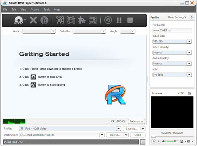
Task: Mute the preview speaker icon
Action: coord(164,141)
